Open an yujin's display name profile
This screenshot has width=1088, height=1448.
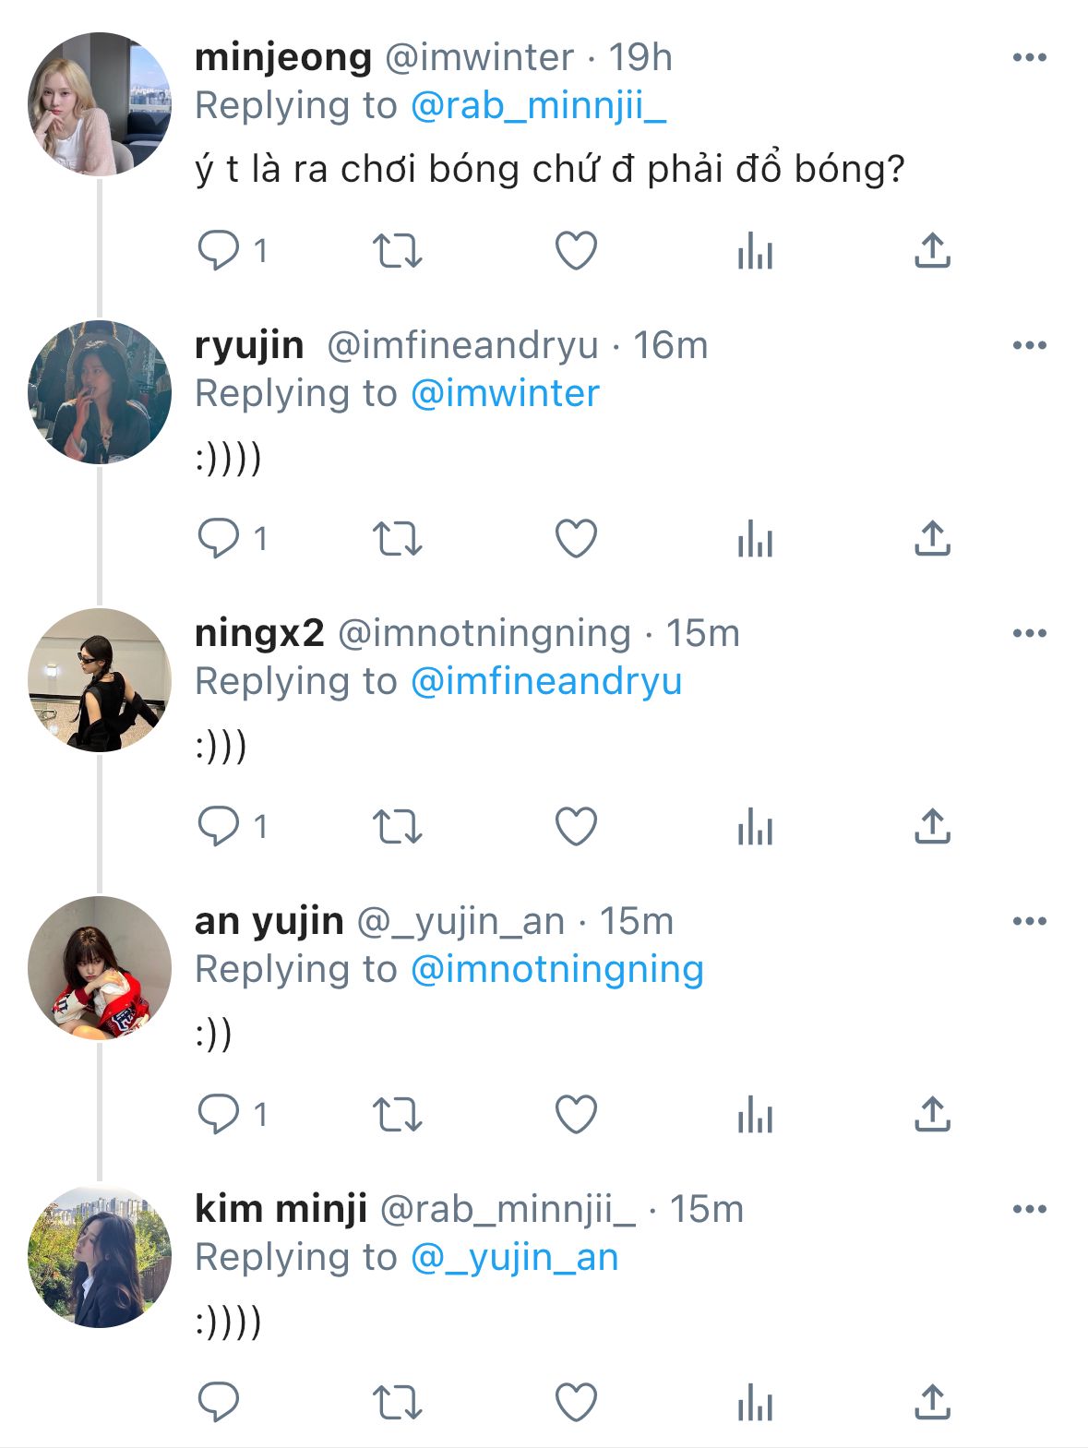(x=269, y=921)
